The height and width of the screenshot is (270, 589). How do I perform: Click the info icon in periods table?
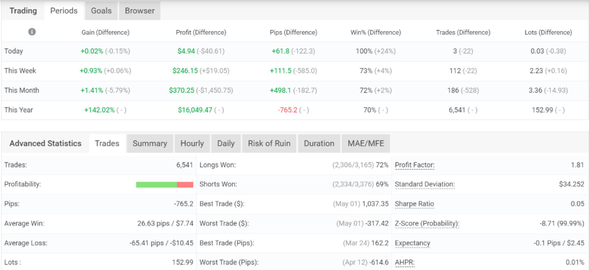(32, 32)
